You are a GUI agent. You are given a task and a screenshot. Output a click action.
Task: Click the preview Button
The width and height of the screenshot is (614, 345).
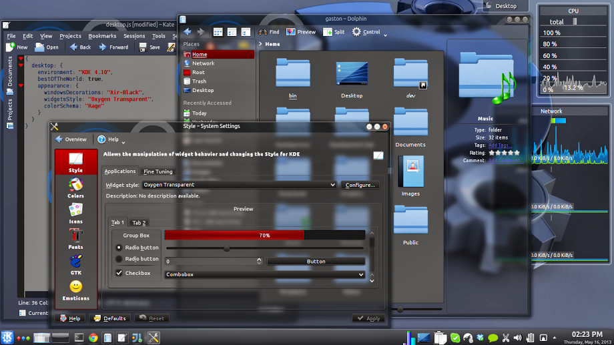pos(316,261)
